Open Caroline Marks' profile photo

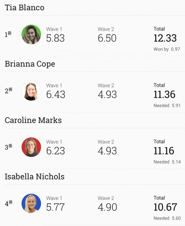coord(31,147)
